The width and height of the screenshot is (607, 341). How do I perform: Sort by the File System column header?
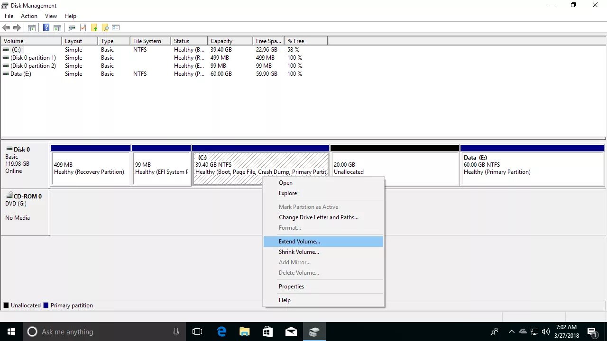tap(150, 41)
